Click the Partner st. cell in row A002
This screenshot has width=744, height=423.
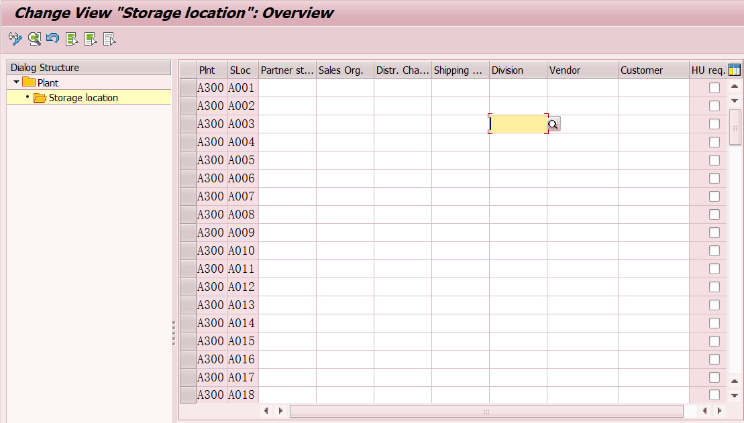point(287,106)
